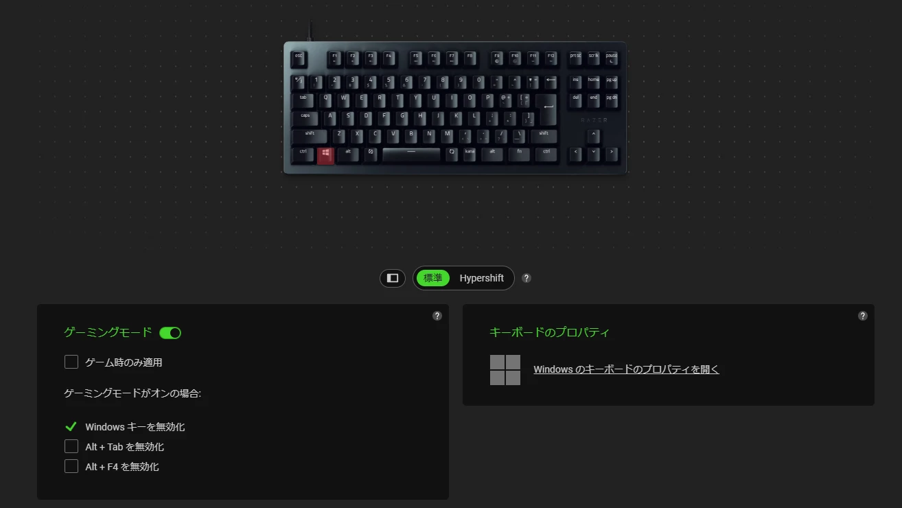Toggle the sidebar panel button
Screen dimensions: 902x508
tap(393, 278)
